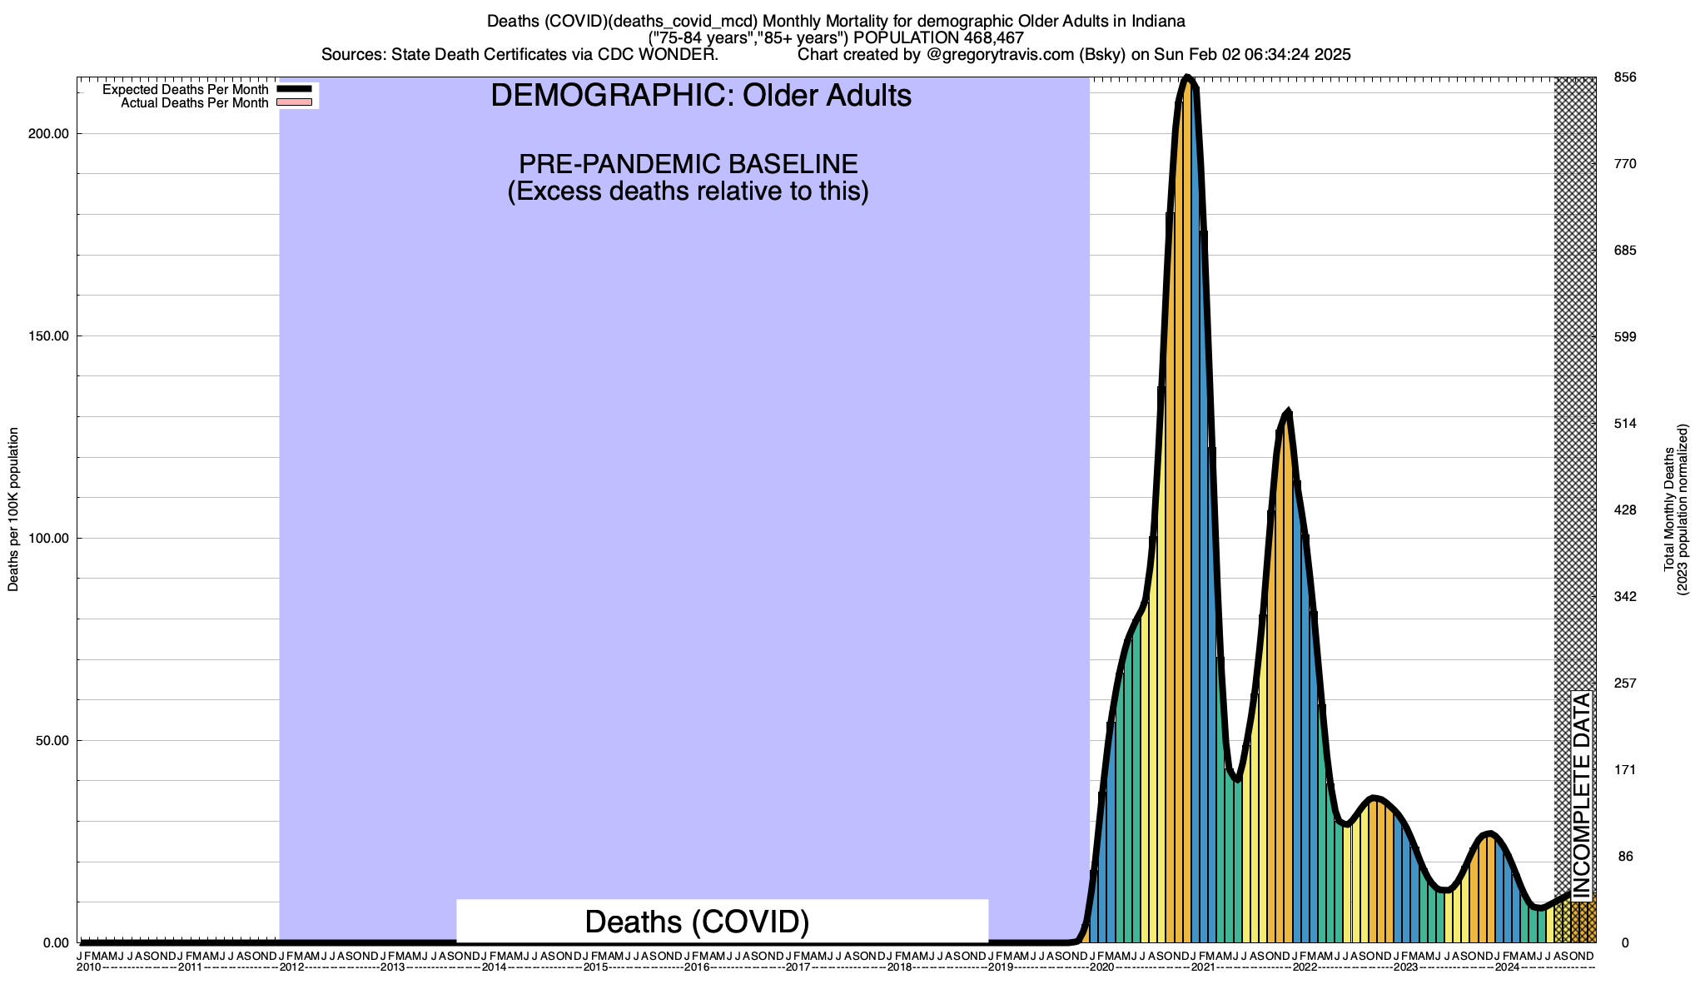
Task: Click the PRE-PANDEMIC BASELINE heading text
Action: [x=688, y=163]
